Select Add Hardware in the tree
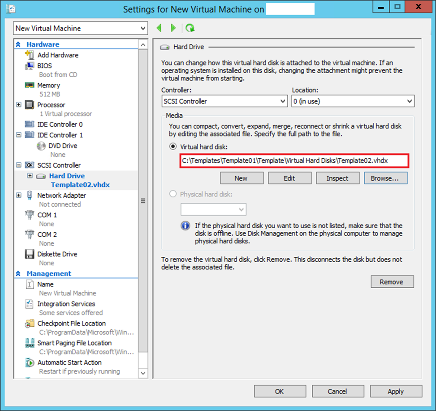 click(x=58, y=55)
